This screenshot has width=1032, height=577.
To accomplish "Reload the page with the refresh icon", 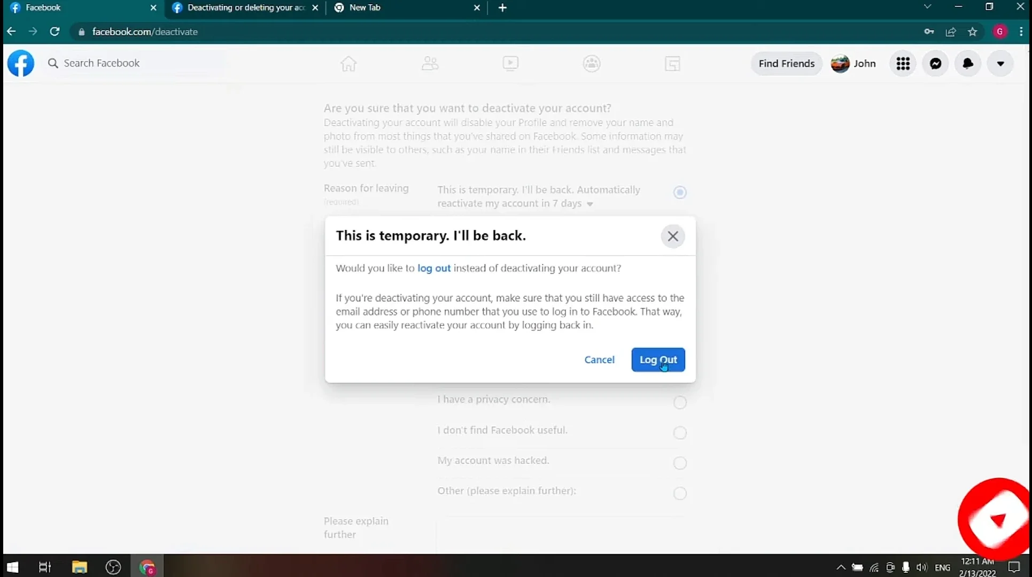I will tap(55, 32).
